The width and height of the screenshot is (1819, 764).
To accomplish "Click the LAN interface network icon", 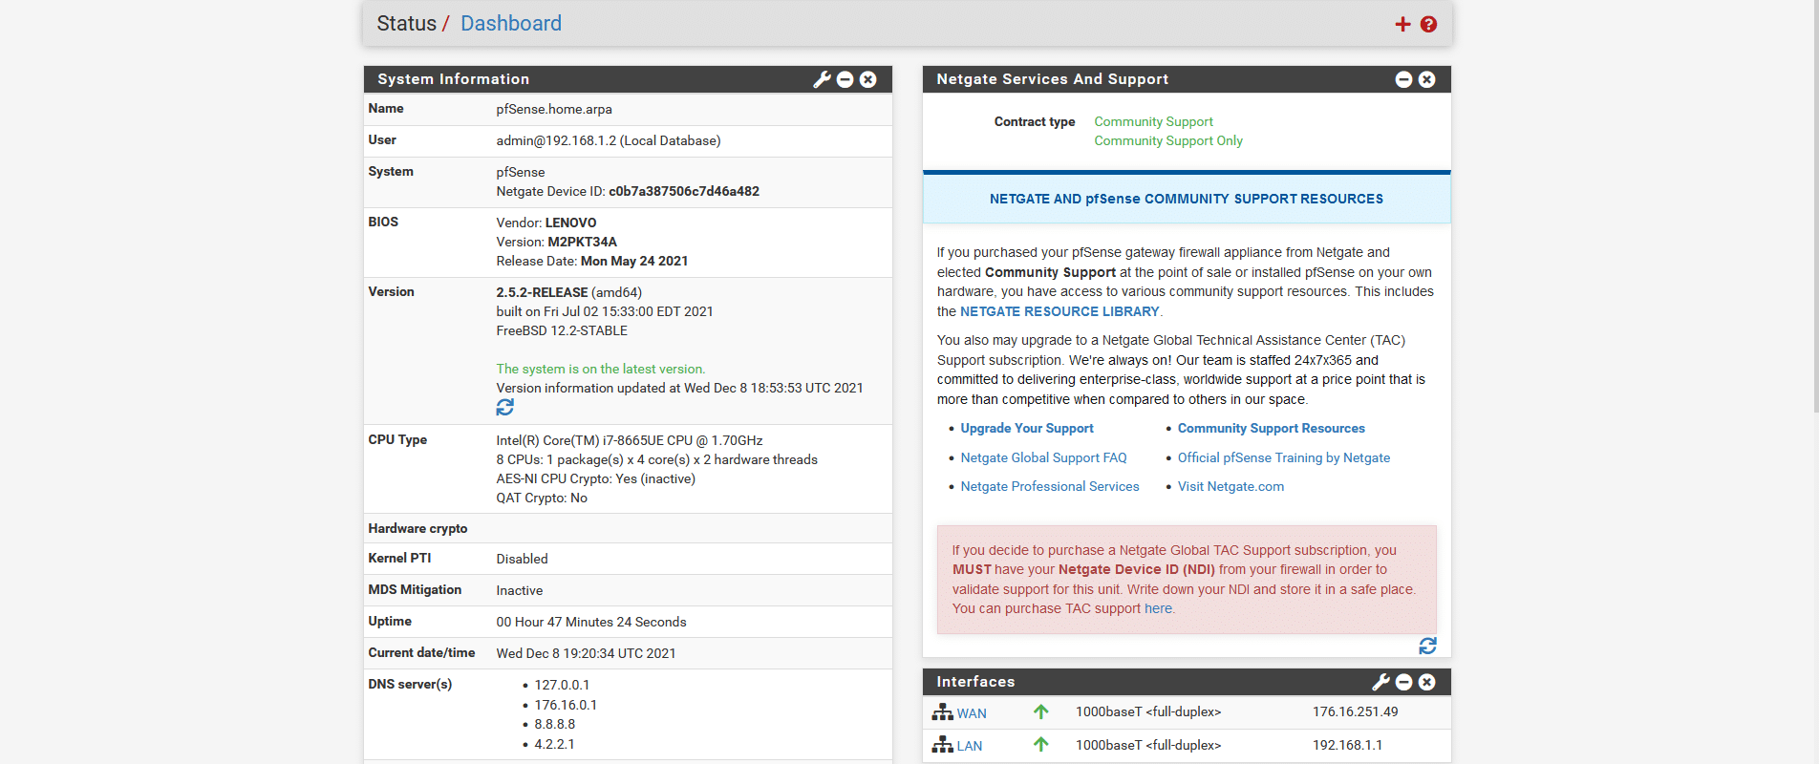I will tap(943, 745).
